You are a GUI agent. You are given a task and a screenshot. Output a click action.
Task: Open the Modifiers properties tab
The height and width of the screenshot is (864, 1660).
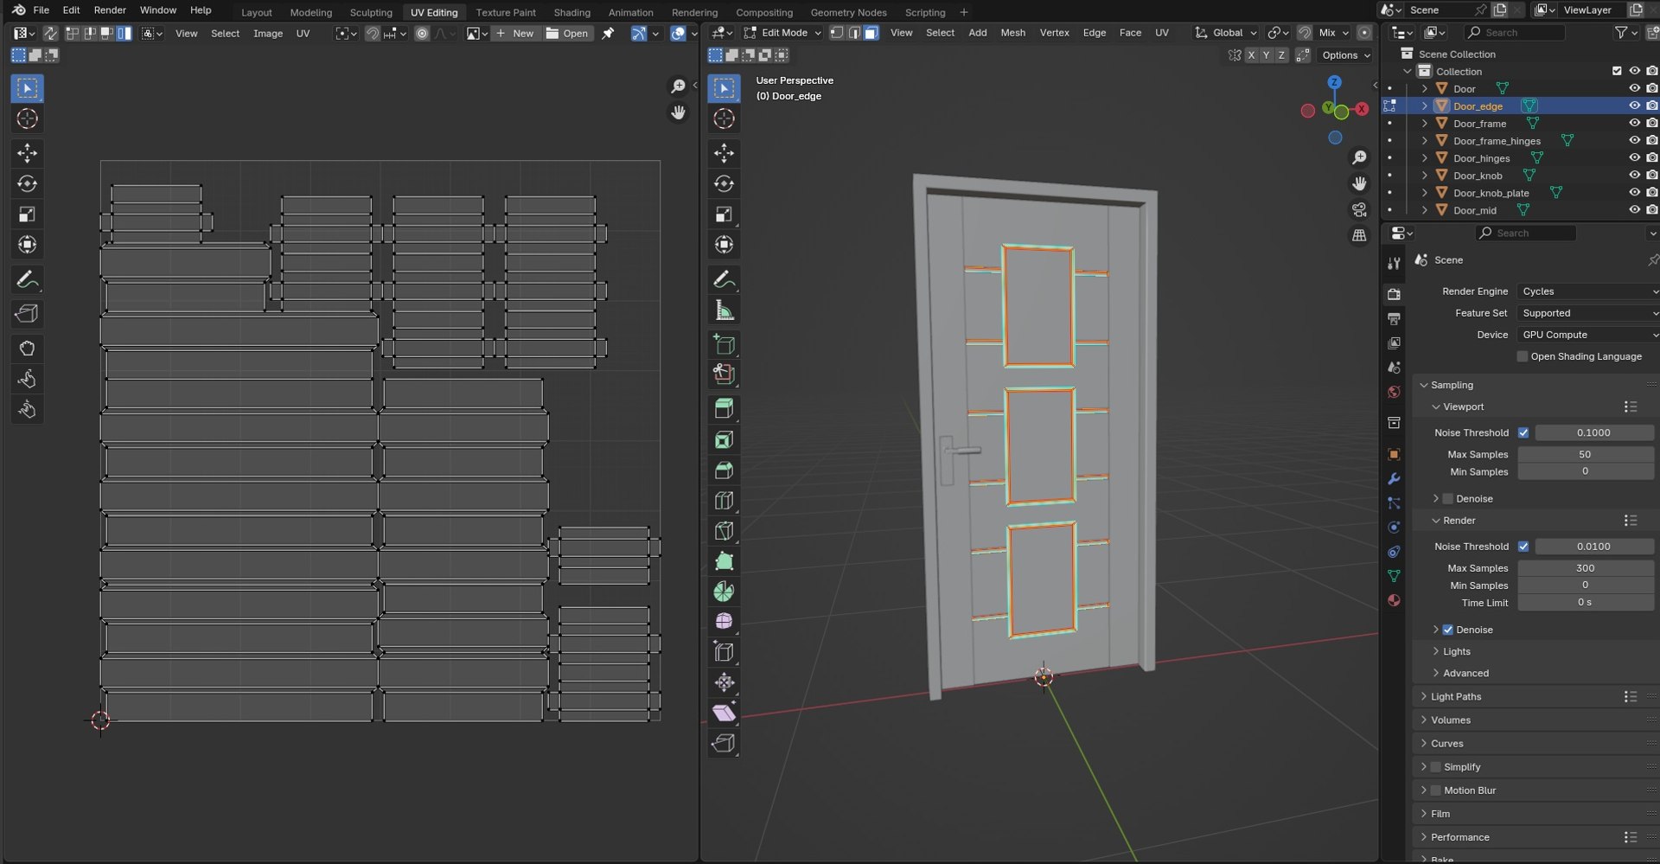(1394, 478)
